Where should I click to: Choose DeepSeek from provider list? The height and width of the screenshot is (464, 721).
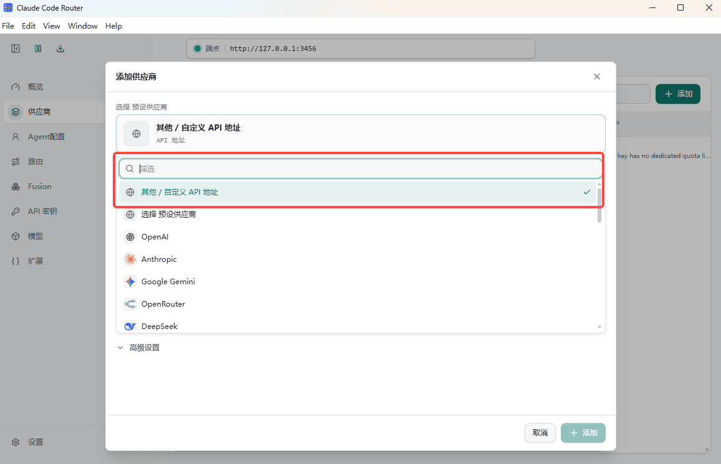358,327
